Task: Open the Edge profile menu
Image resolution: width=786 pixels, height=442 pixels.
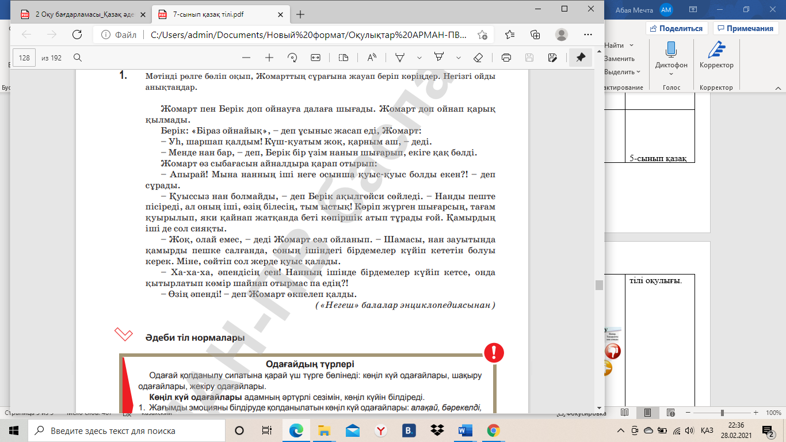Action: (x=562, y=35)
